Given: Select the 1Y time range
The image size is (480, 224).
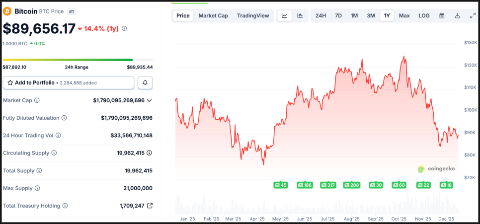Looking at the screenshot, I should point(387,15).
